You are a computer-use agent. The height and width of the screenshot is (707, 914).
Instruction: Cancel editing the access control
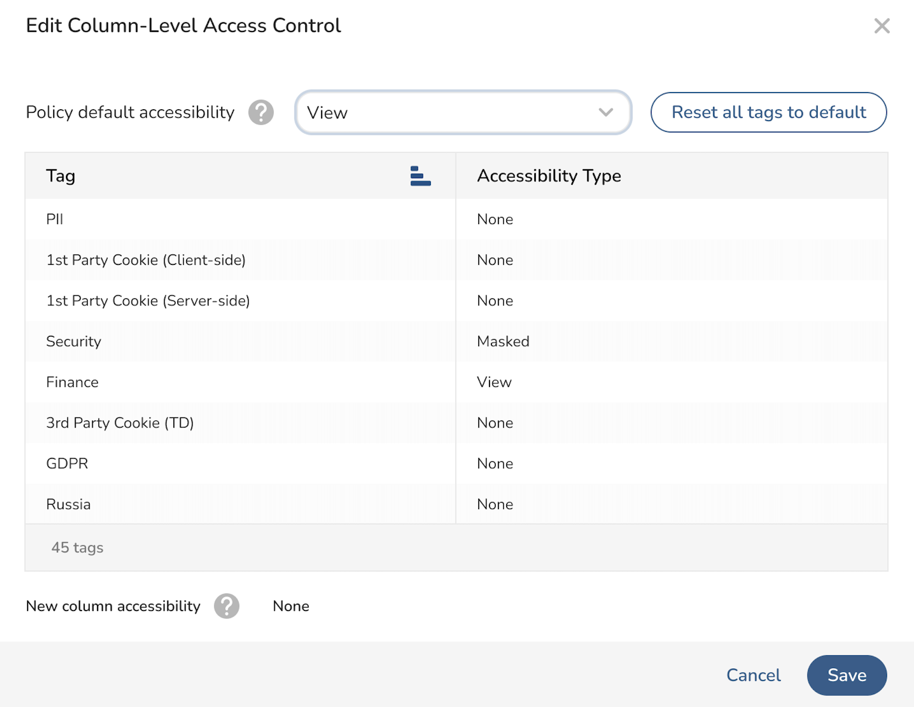pos(753,675)
